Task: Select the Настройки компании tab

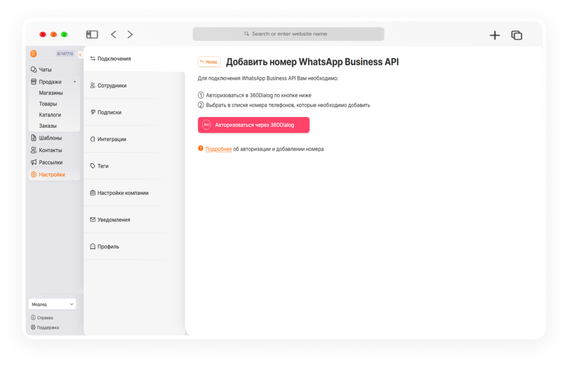Action: click(x=134, y=193)
